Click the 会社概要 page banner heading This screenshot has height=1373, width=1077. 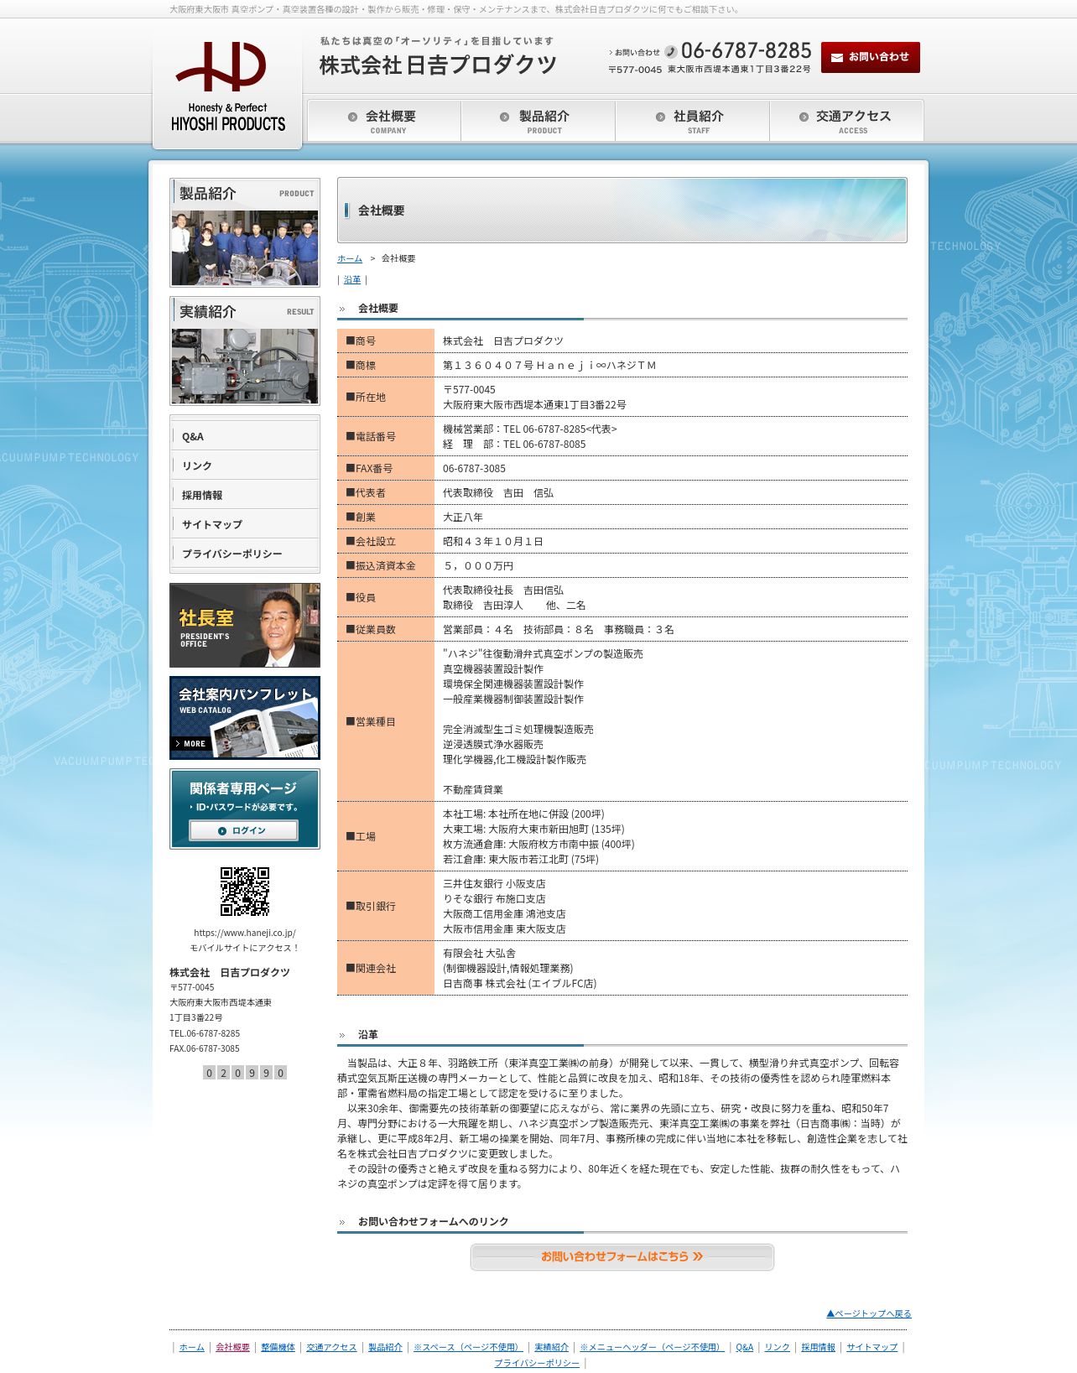[x=381, y=211]
